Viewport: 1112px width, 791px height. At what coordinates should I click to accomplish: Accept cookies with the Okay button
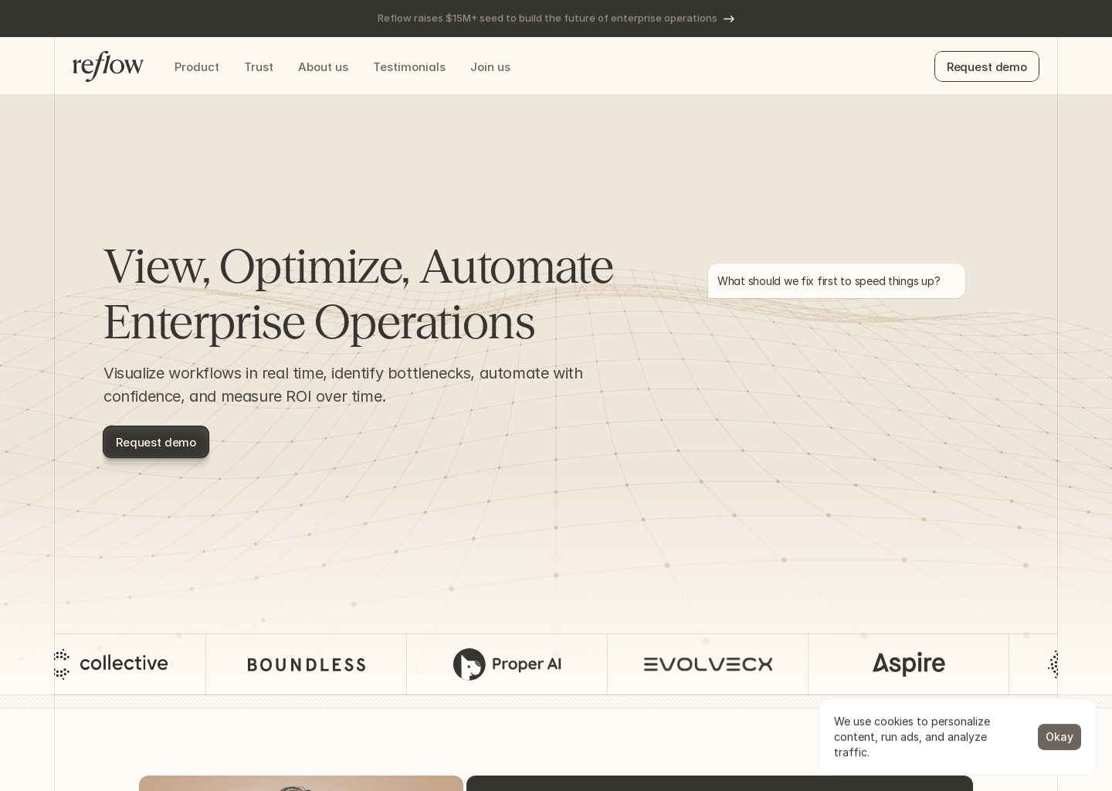[1059, 737]
